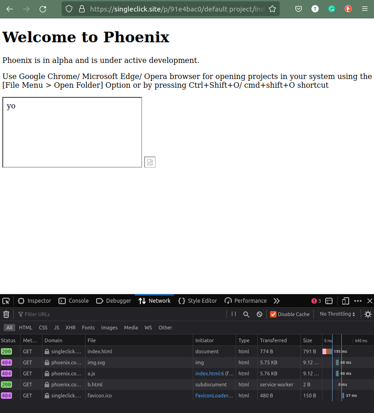Focus the Filter URLs field
The width and height of the screenshot is (374, 413).
point(121,314)
